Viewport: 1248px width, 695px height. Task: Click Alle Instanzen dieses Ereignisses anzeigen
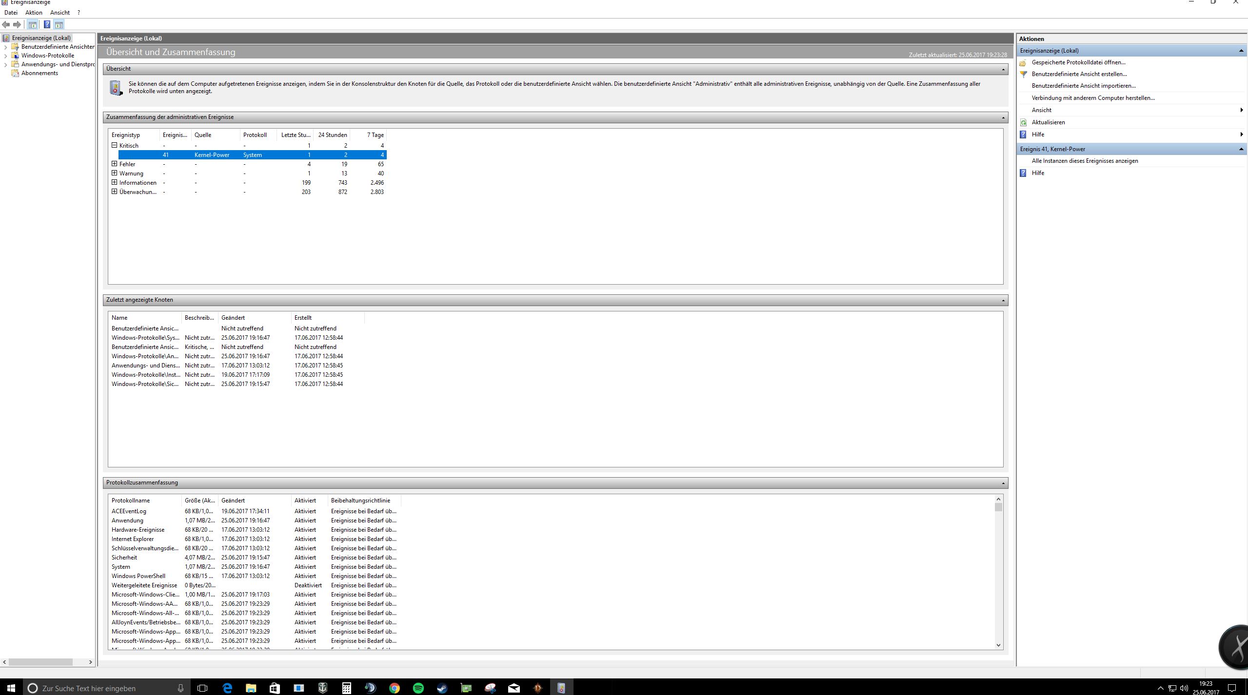click(1085, 161)
